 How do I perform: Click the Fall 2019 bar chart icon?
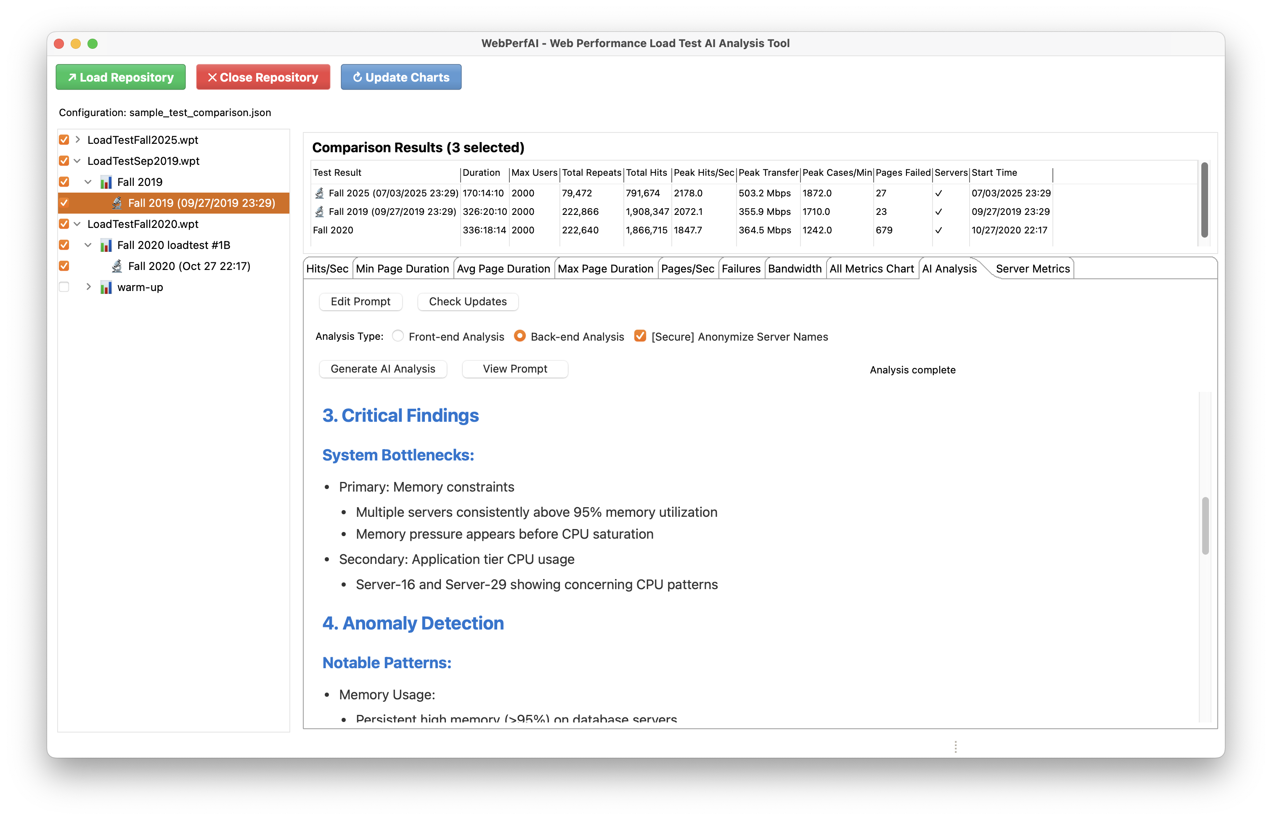pyautogui.click(x=106, y=182)
